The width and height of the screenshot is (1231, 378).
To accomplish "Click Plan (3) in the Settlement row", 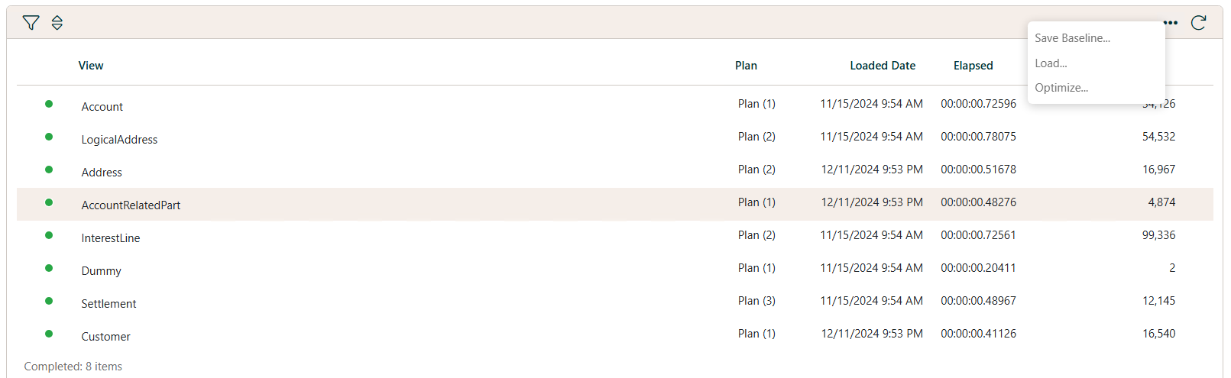I will [756, 301].
